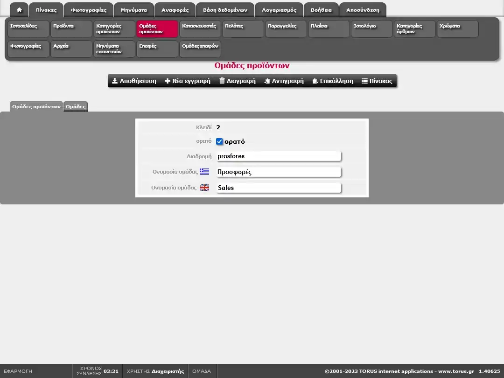Click the Greek flag icon
This screenshot has height=378, width=504.
[204, 172]
